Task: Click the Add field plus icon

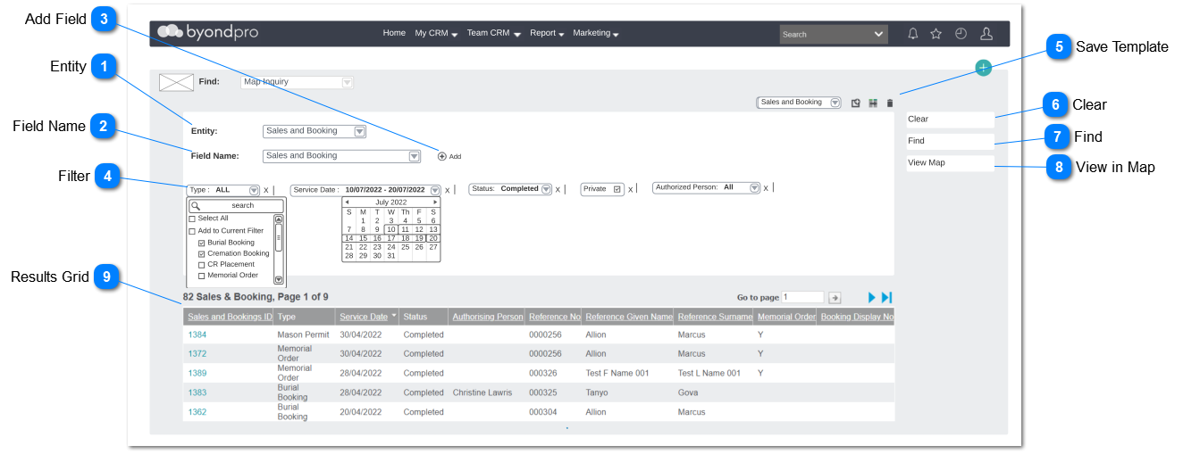Action: click(441, 156)
